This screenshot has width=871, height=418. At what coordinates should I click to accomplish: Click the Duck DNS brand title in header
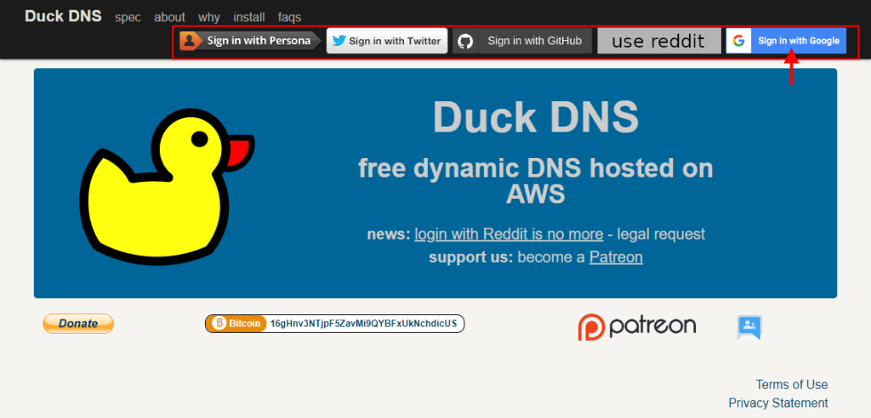[63, 16]
